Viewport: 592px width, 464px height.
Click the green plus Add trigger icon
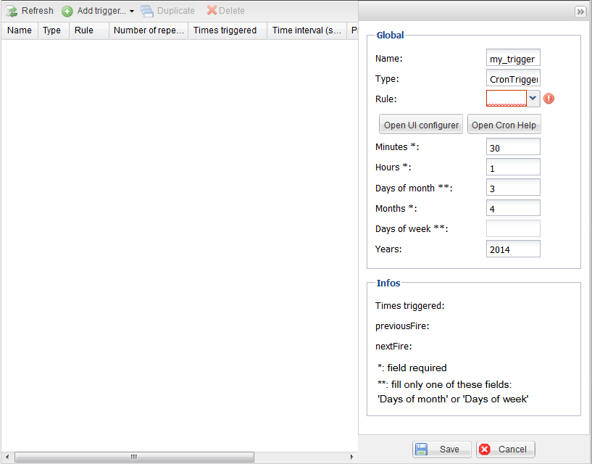tap(67, 12)
